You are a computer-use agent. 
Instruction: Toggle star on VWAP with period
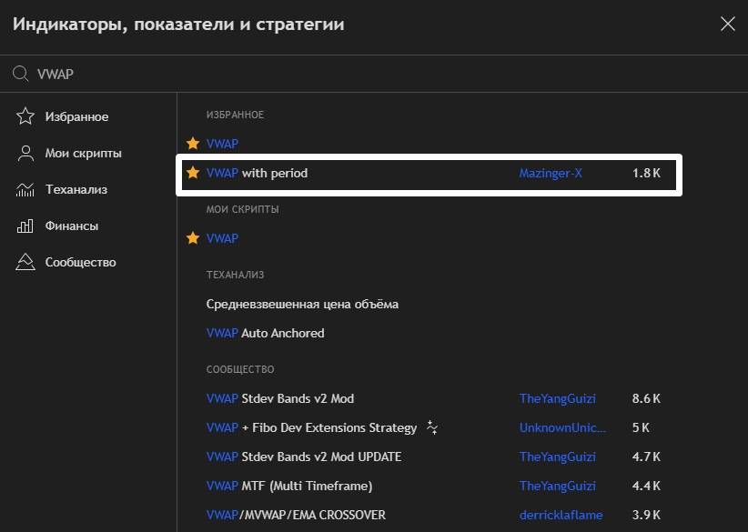[193, 173]
